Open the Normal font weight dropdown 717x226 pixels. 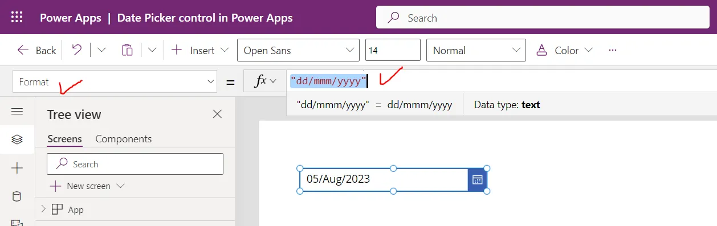476,50
